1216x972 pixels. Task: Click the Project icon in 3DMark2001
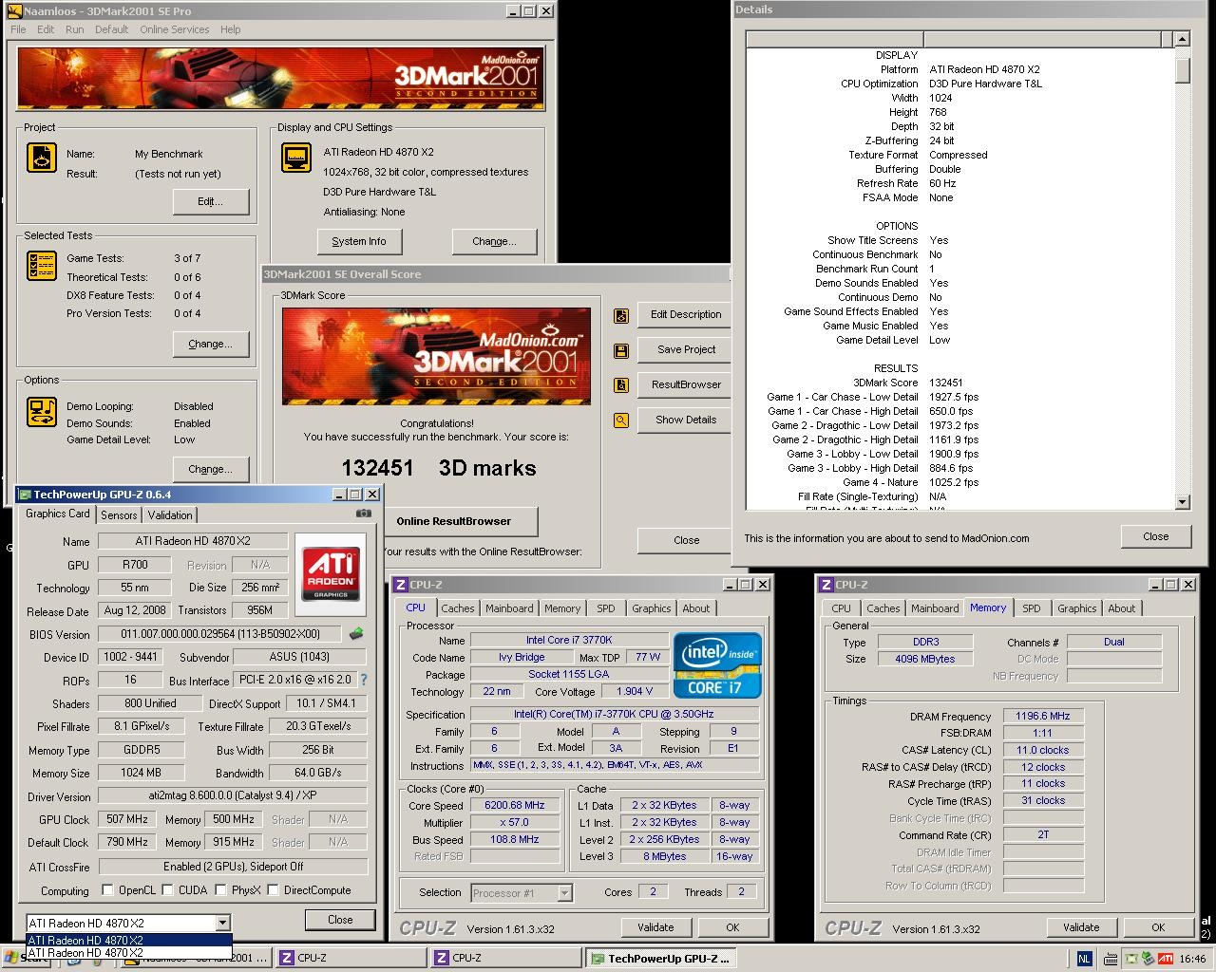42,158
